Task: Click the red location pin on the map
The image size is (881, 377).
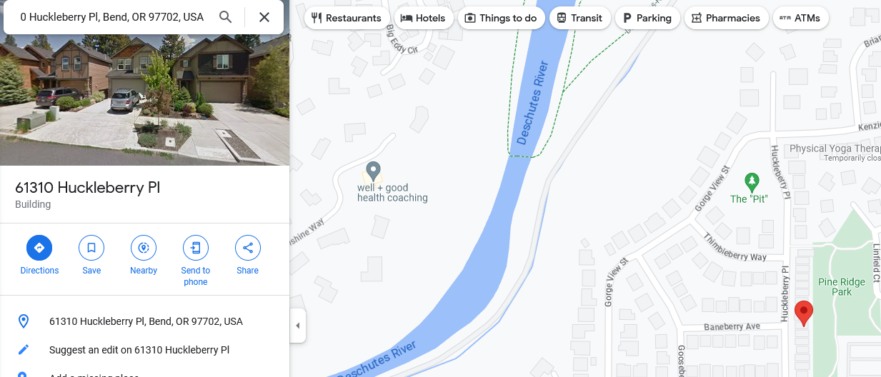Action: (804, 313)
